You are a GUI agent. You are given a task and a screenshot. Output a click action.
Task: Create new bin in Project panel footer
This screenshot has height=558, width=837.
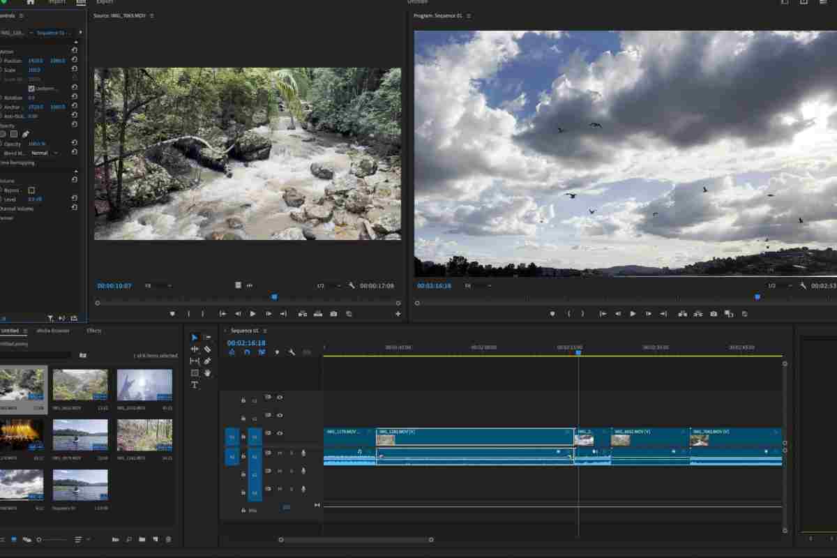tap(142, 539)
